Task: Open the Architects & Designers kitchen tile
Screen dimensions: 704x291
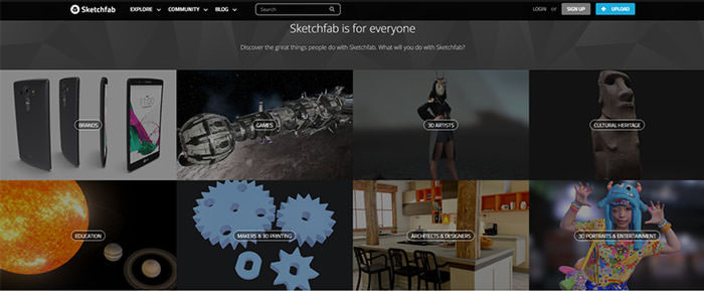Action: (x=441, y=235)
